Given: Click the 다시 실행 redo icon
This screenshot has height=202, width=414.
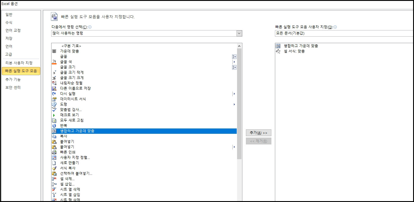Looking at the screenshot, I should 54,94.
